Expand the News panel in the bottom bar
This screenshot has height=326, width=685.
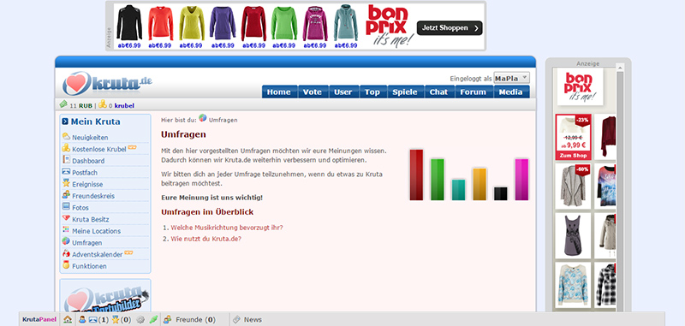pos(247,319)
